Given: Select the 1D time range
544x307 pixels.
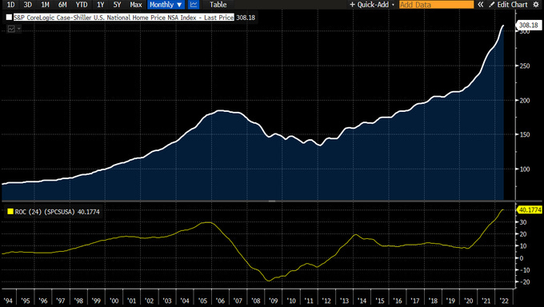Looking at the screenshot, I should click(x=10, y=5).
